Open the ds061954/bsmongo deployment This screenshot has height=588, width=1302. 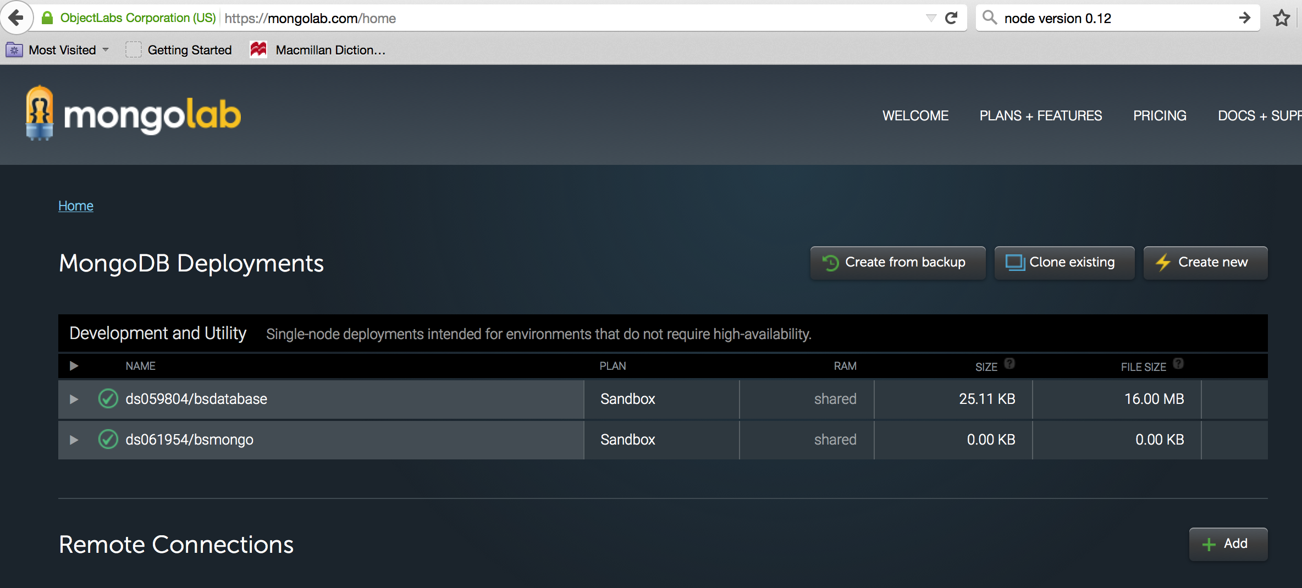[189, 440]
